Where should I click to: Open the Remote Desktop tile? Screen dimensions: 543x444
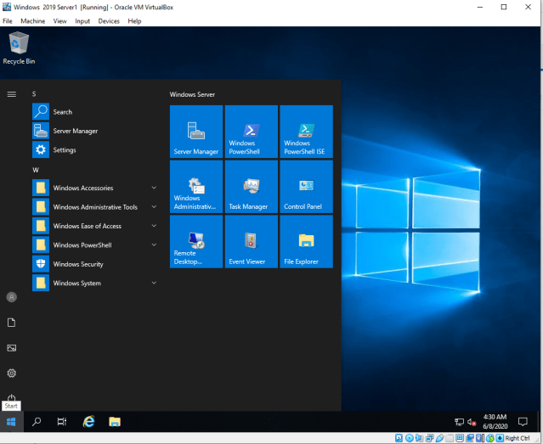coord(196,242)
